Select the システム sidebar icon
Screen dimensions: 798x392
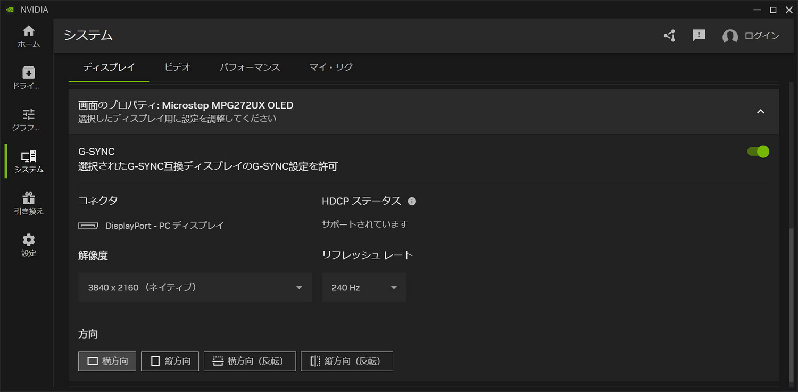(29, 162)
